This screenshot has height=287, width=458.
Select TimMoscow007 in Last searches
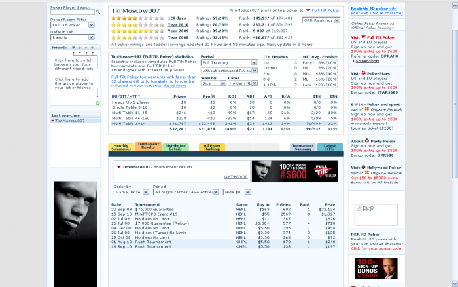point(75,121)
